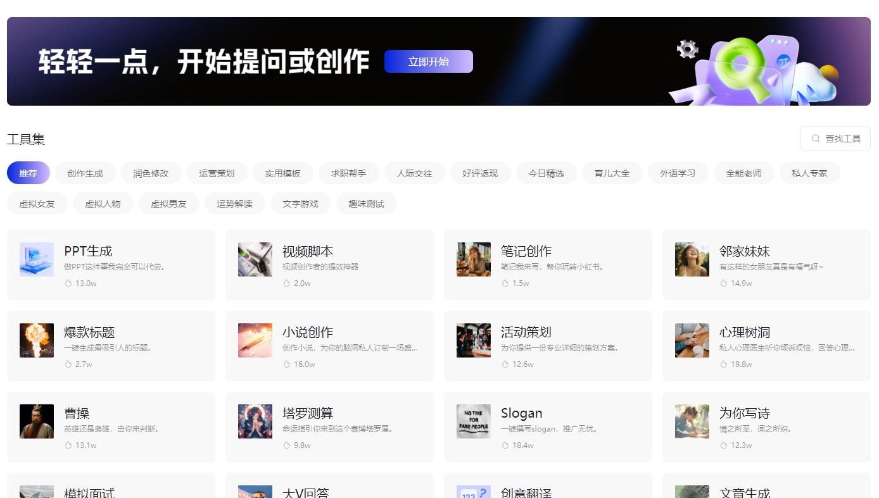This screenshot has height=498, width=879.
Task: Open the PPT生成 tool title
Action: coord(88,251)
